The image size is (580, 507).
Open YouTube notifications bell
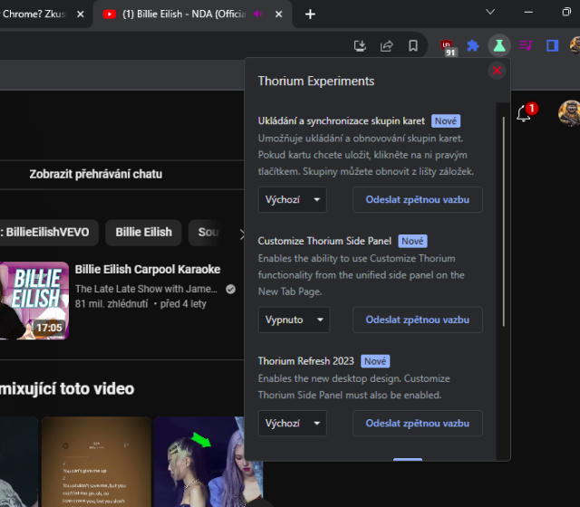point(524,114)
